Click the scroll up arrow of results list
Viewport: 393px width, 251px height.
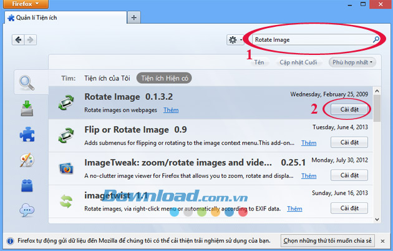377,91
